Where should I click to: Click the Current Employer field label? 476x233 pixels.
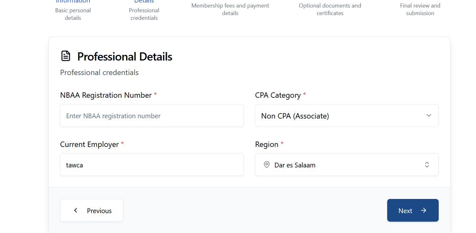[x=89, y=144]
